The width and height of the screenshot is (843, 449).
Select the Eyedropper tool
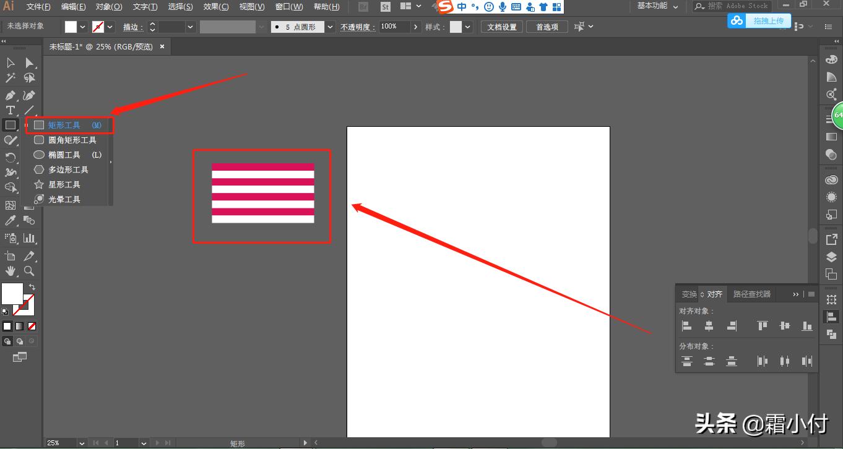point(11,221)
